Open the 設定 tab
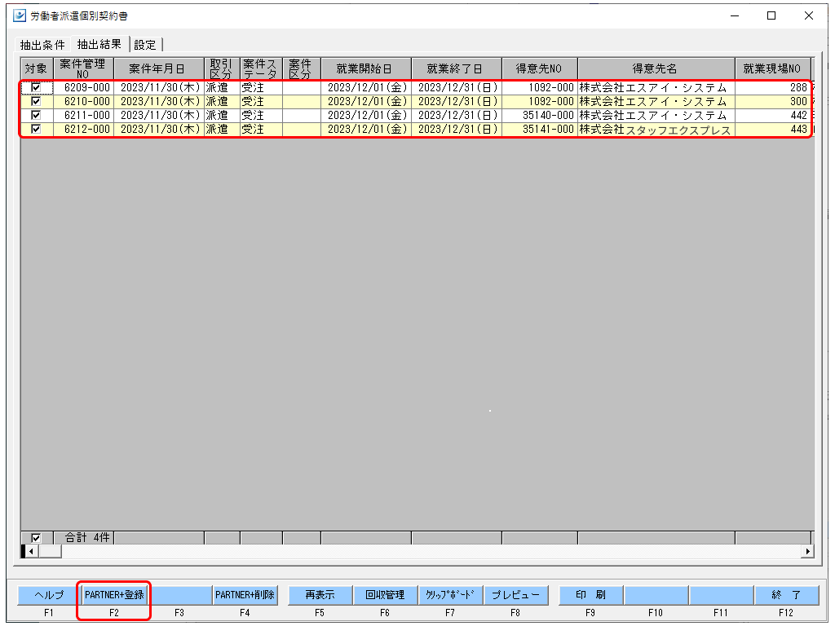 [145, 45]
